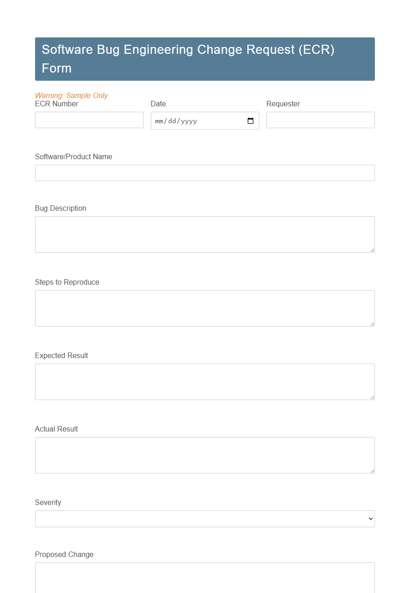Click the Requester input field
Viewport: 410px width, 593px height.
[320, 120]
